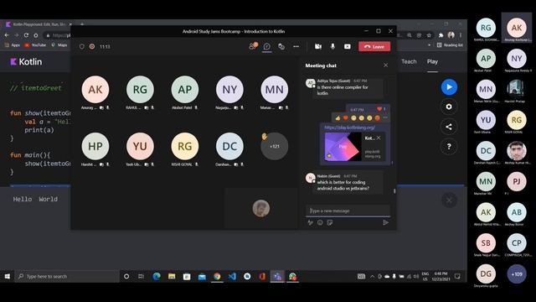Reload the page in Chrome
The width and height of the screenshot is (536, 302).
tap(26, 35)
